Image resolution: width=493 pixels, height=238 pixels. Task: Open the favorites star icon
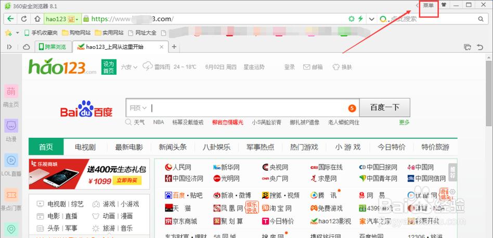8,33
